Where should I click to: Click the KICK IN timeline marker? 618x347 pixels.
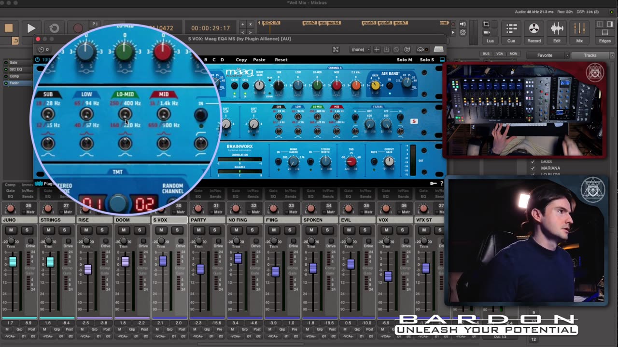click(x=271, y=23)
